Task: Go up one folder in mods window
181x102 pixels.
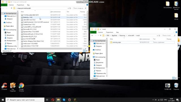Action: tap(101, 35)
